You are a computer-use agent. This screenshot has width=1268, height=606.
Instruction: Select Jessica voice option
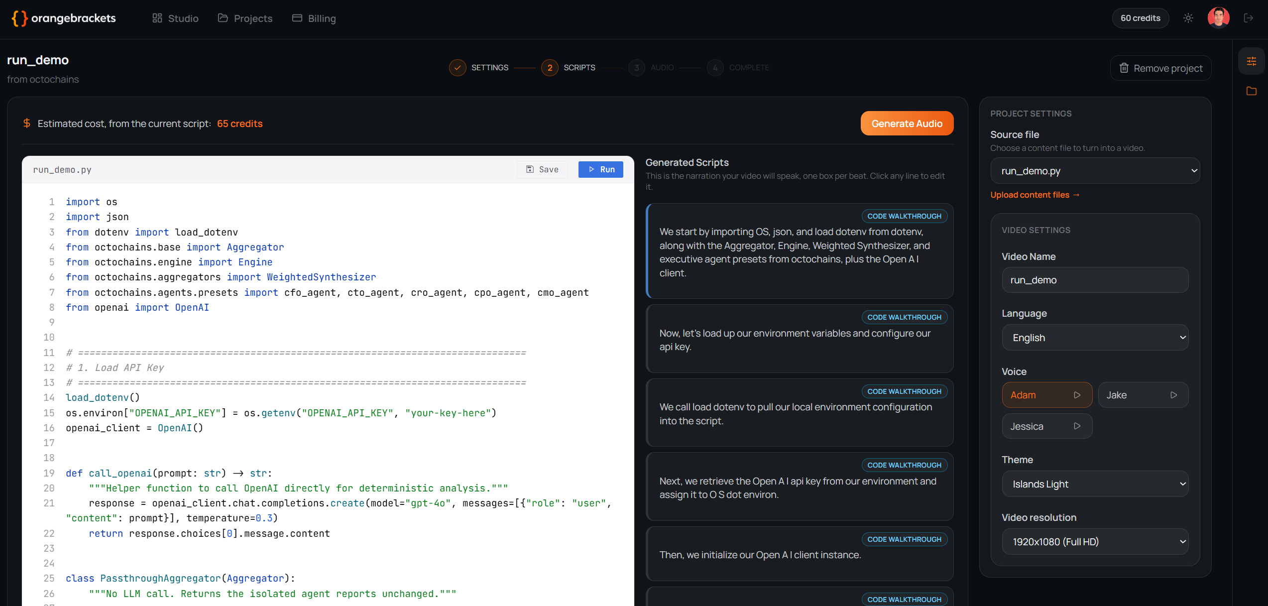point(1047,426)
